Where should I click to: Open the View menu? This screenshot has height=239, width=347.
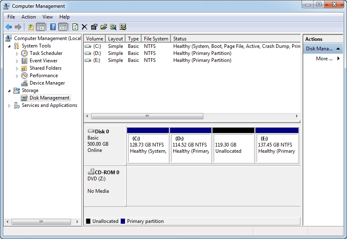point(47,17)
